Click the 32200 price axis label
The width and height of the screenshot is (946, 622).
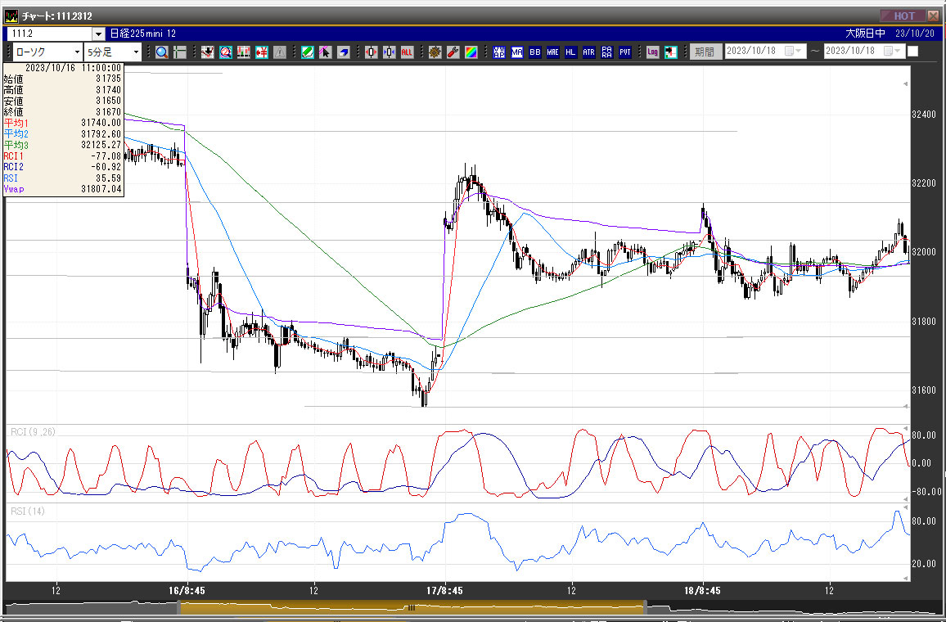tap(924, 183)
